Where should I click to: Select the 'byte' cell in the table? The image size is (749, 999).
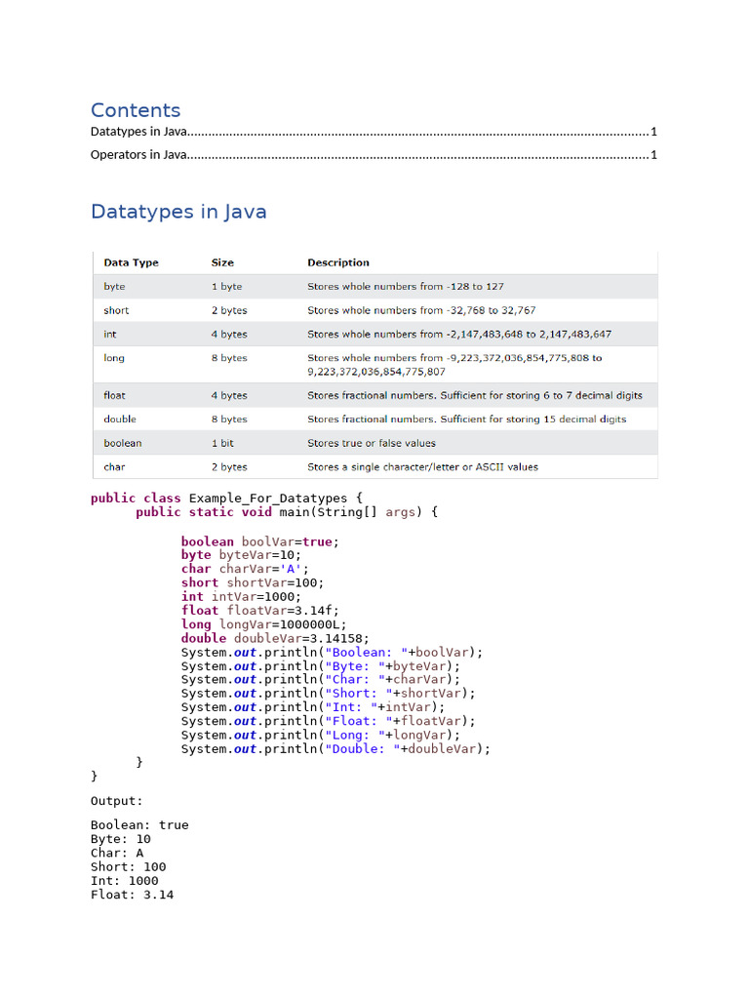tap(114, 287)
